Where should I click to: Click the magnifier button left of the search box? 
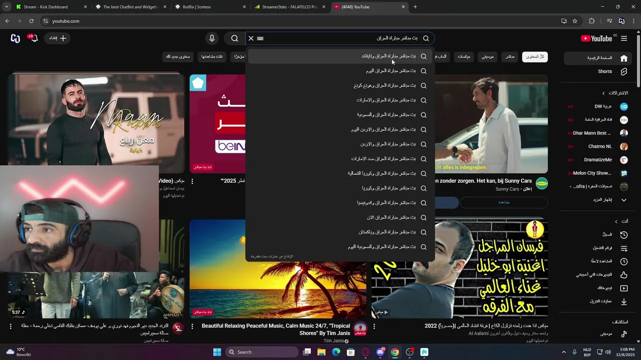click(x=234, y=38)
